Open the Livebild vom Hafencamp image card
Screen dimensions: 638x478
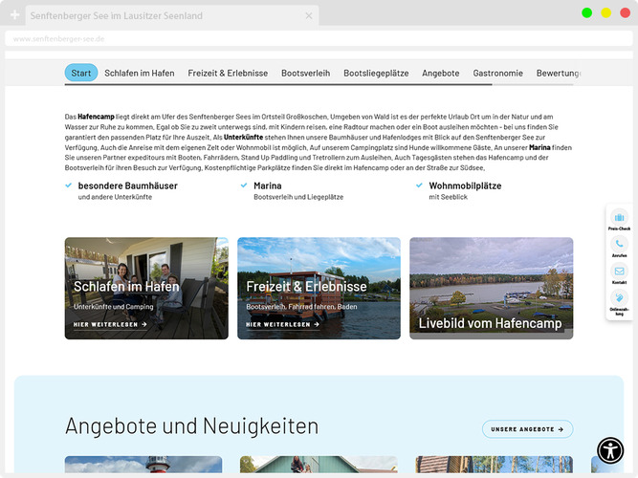[491, 288]
